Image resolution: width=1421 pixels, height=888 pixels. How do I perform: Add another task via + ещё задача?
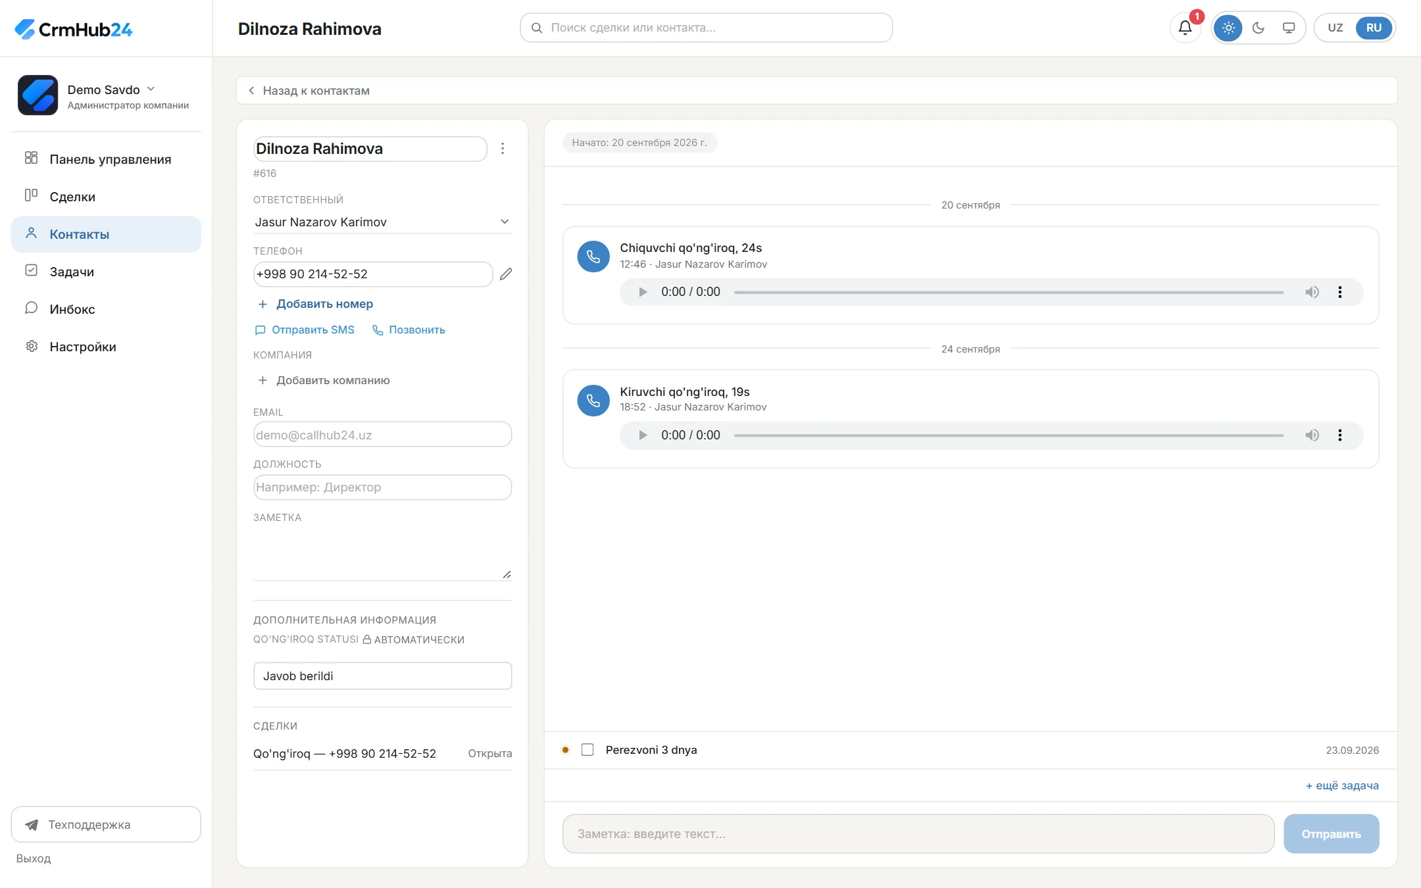click(x=1342, y=785)
